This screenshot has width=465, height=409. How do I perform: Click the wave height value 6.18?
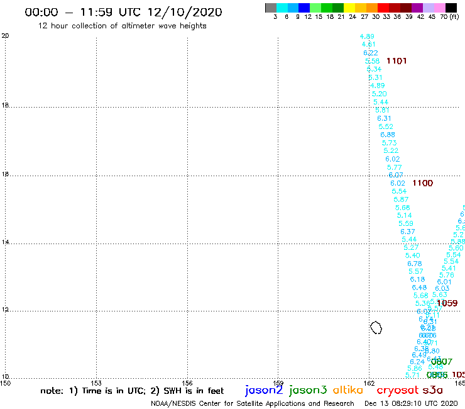[417, 279]
